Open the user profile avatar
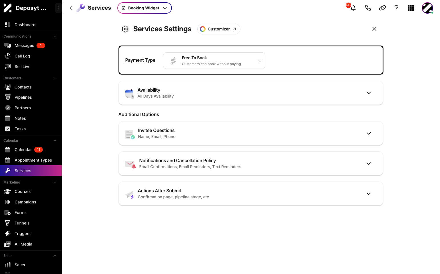Screen dimensions: 440x274 tap(427, 8)
